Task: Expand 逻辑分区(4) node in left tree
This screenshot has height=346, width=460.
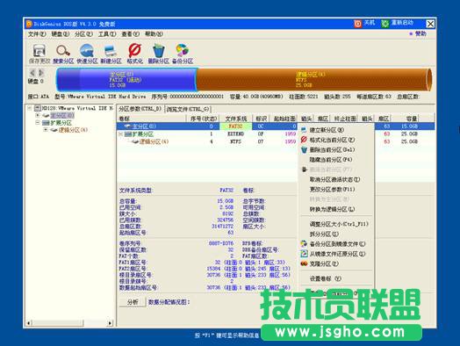Action: pos(46,130)
